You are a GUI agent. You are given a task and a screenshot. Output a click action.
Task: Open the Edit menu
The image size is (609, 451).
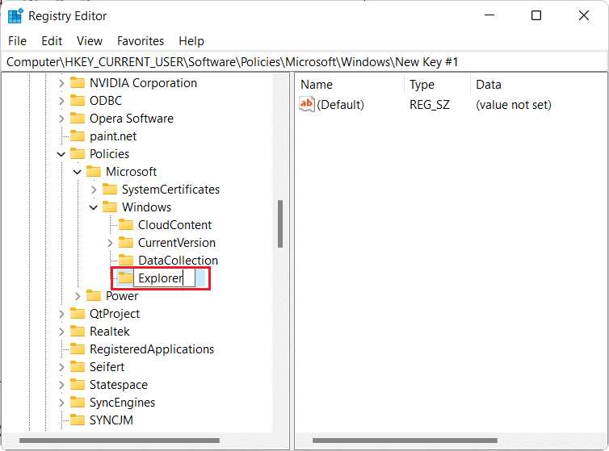(x=52, y=41)
